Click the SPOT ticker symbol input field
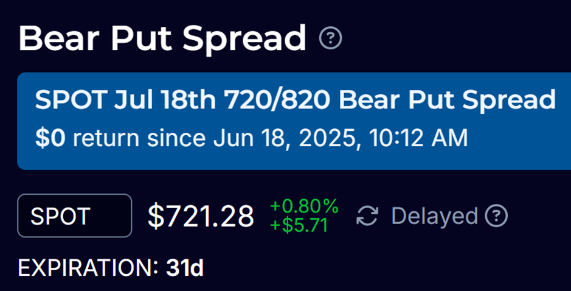Viewport: 571px width, 291px height. coord(75,216)
